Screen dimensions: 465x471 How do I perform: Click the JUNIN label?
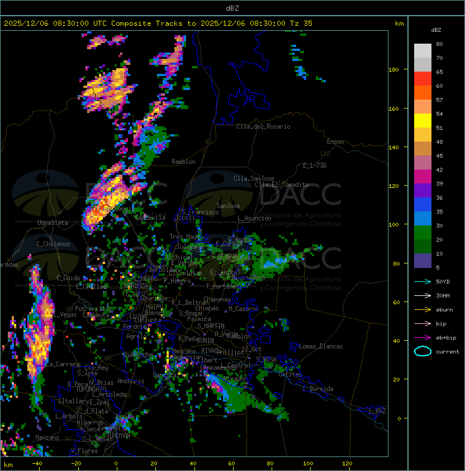(x=205, y=340)
